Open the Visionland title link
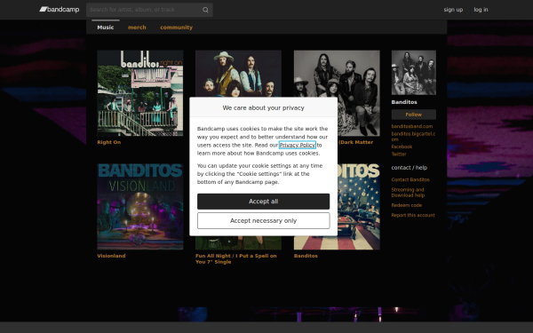 click(x=111, y=256)
